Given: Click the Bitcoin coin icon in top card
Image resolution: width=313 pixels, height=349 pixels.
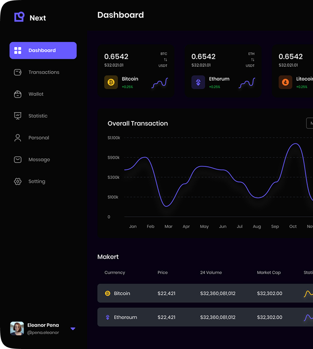Looking at the screenshot, I should 111,83.
